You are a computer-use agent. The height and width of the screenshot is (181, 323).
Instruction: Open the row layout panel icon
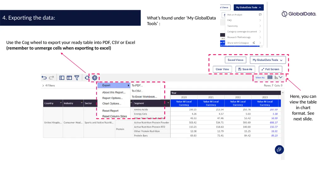pos(62,78)
